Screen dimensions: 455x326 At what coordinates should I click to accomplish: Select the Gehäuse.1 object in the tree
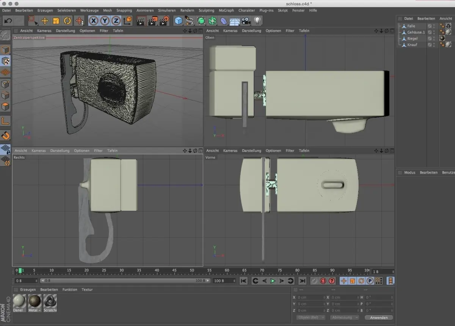click(x=416, y=32)
